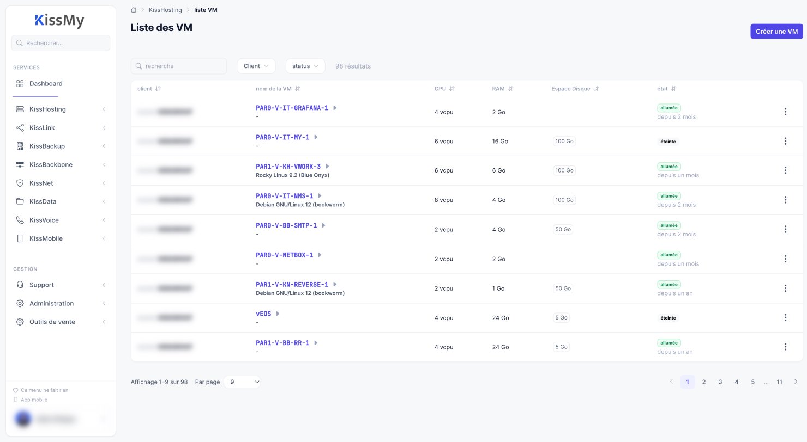Click the KissBackup building icon
807x442 pixels.
pyautogui.click(x=20, y=146)
